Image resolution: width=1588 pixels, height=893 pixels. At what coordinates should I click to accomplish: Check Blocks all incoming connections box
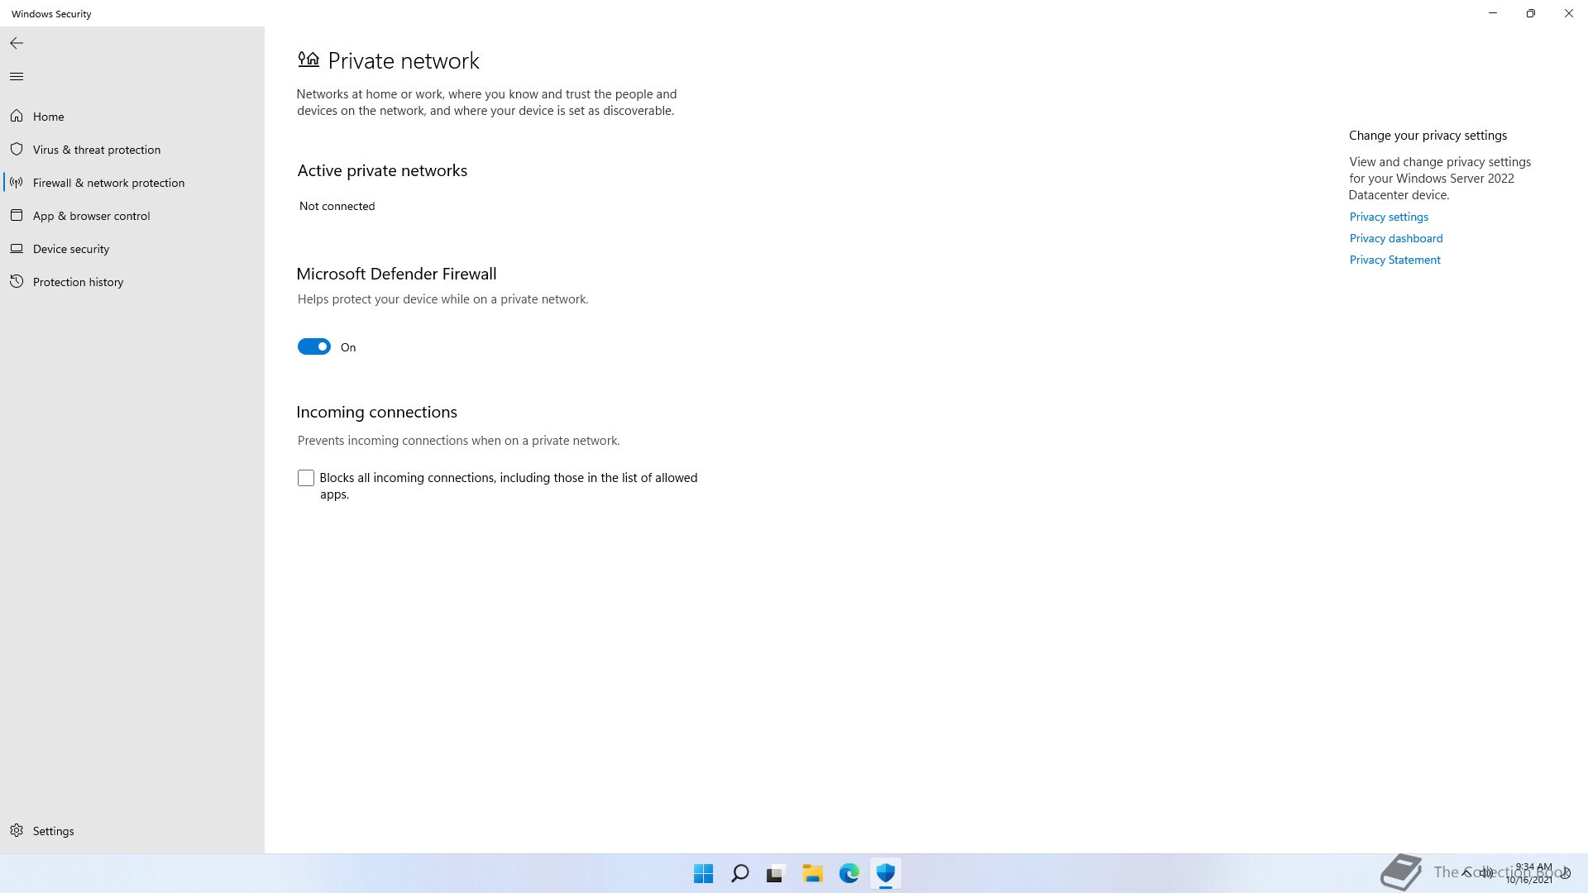point(306,478)
